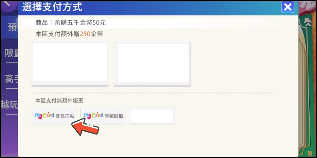Click the 商品：預購五千金幣50元 product line

71,23
